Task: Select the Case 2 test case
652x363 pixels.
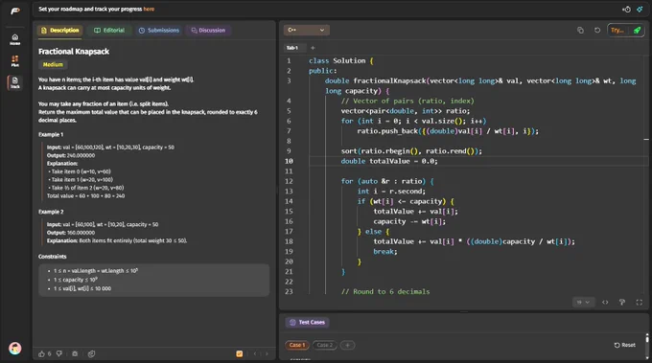Action: 325,345
